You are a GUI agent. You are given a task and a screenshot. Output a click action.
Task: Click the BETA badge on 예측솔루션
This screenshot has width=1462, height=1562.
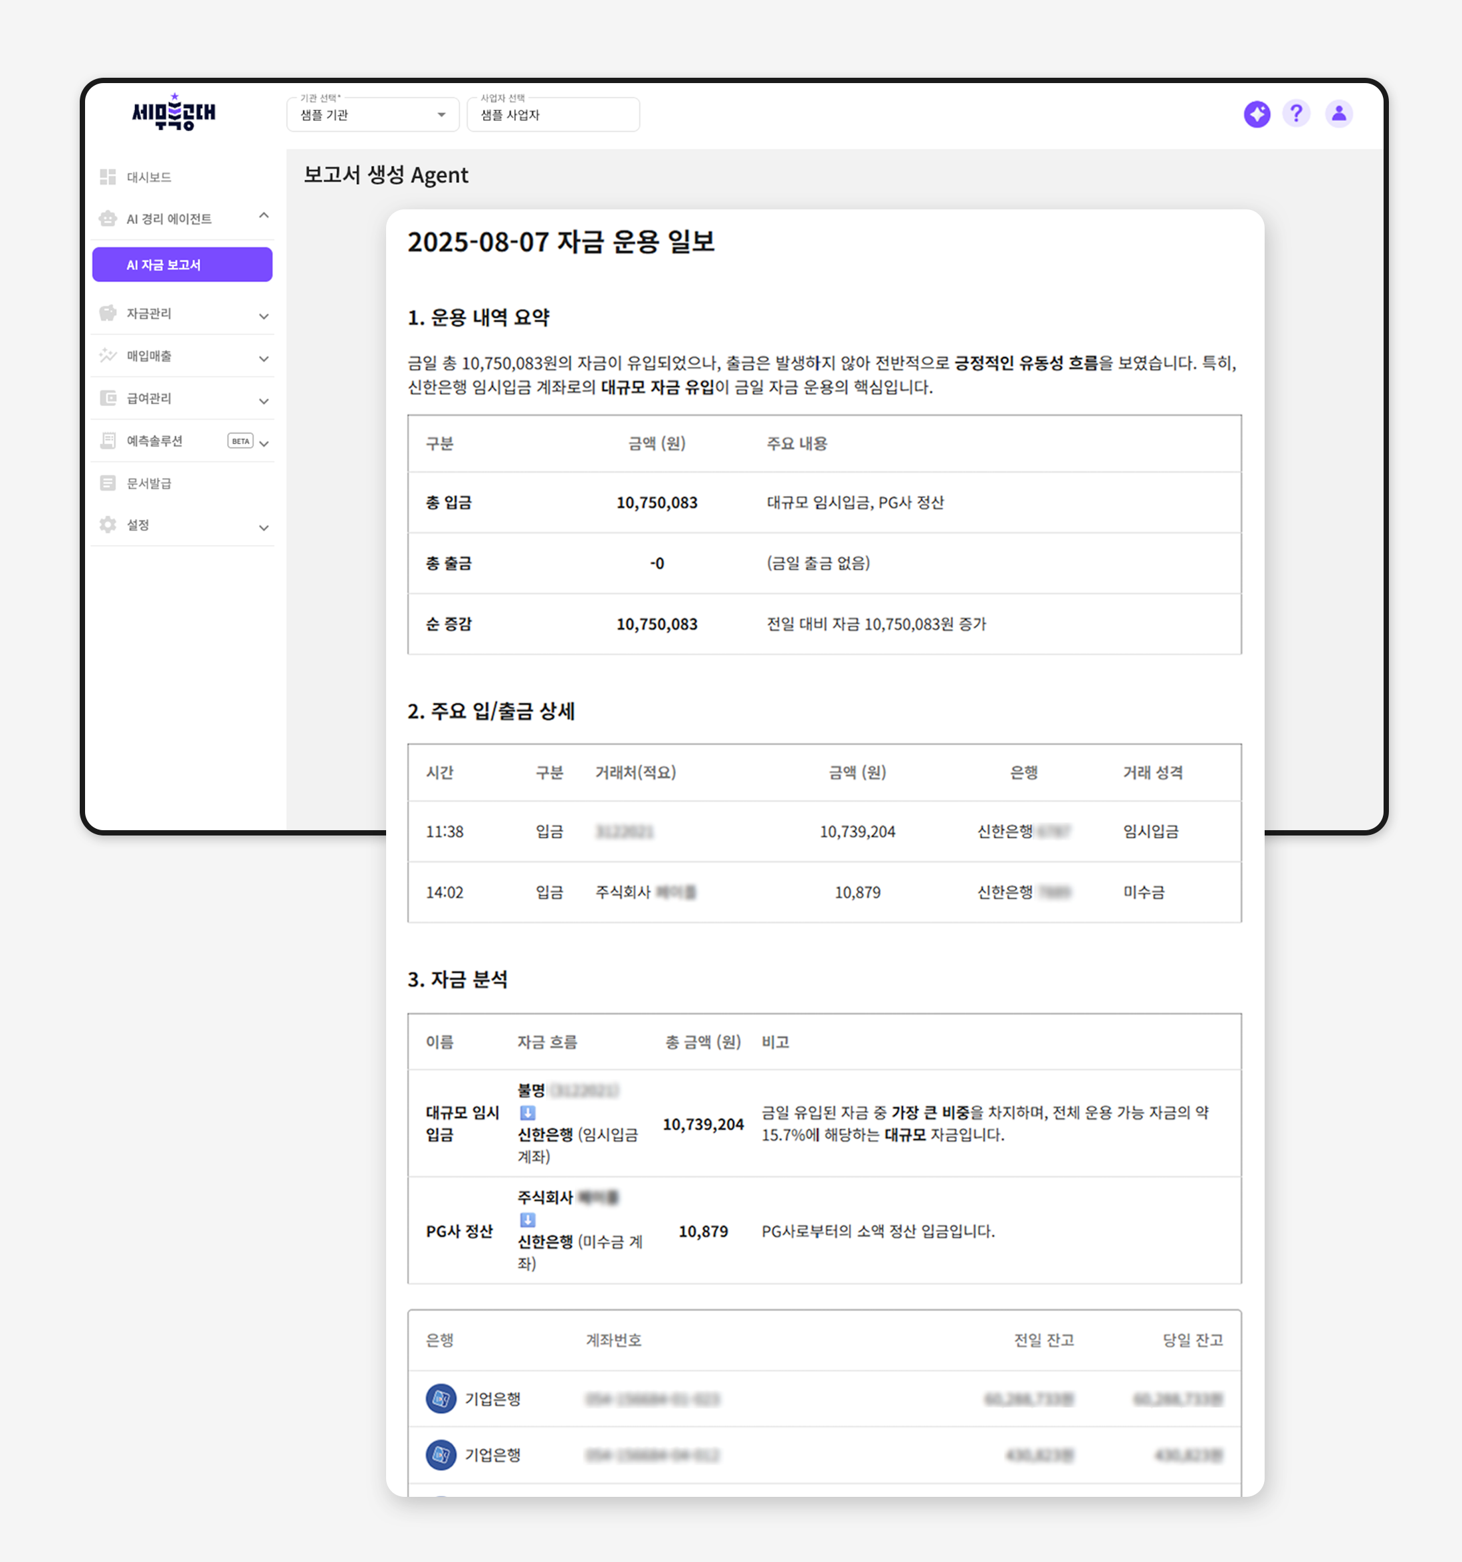tap(241, 441)
